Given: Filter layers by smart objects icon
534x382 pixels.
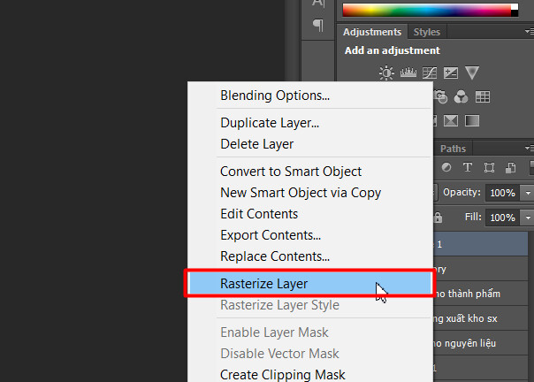Looking at the screenshot, I should coord(510,167).
